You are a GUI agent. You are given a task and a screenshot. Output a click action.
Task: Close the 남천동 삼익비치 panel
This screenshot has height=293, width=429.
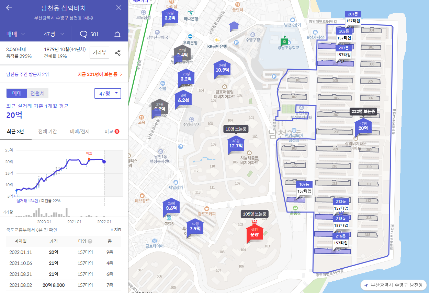pos(119,8)
